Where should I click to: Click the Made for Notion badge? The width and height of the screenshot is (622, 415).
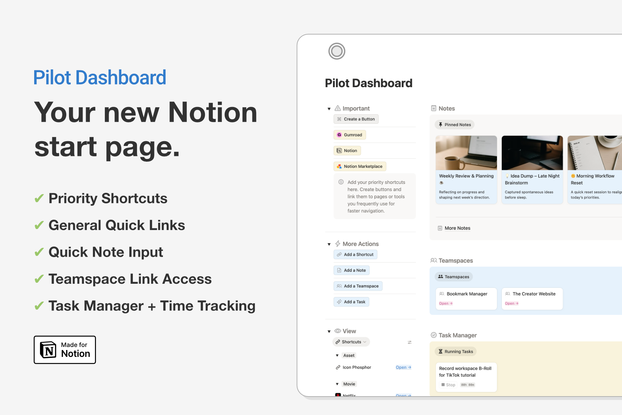[x=65, y=350]
